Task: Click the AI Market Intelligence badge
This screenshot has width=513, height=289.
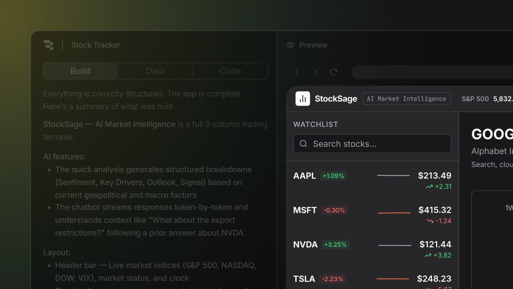Action: coord(407,99)
